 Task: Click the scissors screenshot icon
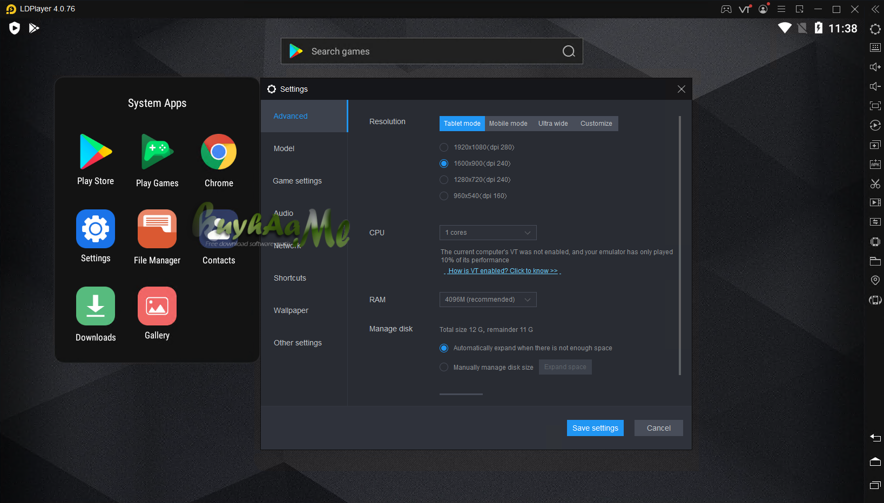pos(875,183)
